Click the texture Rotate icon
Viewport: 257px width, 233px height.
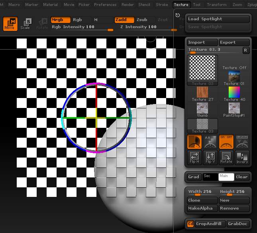(x=226, y=158)
